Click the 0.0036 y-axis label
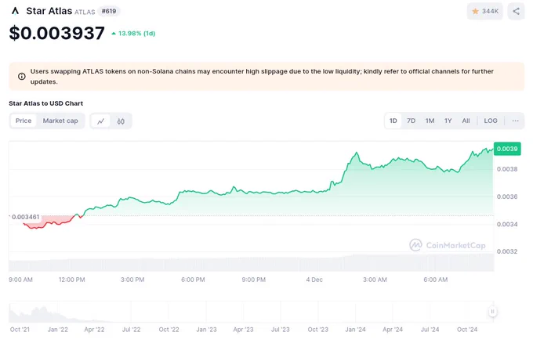The width and height of the screenshot is (533, 339). click(x=507, y=197)
